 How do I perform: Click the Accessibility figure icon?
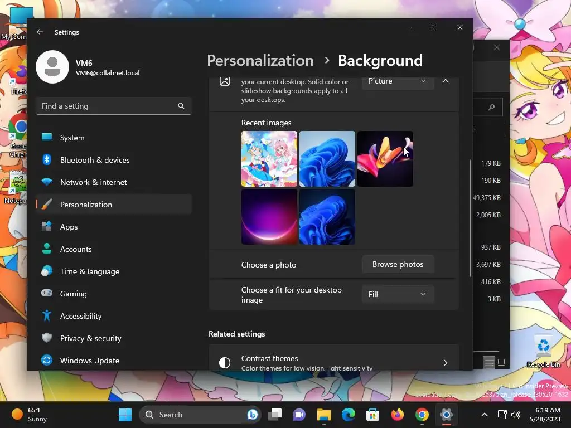coord(47,315)
